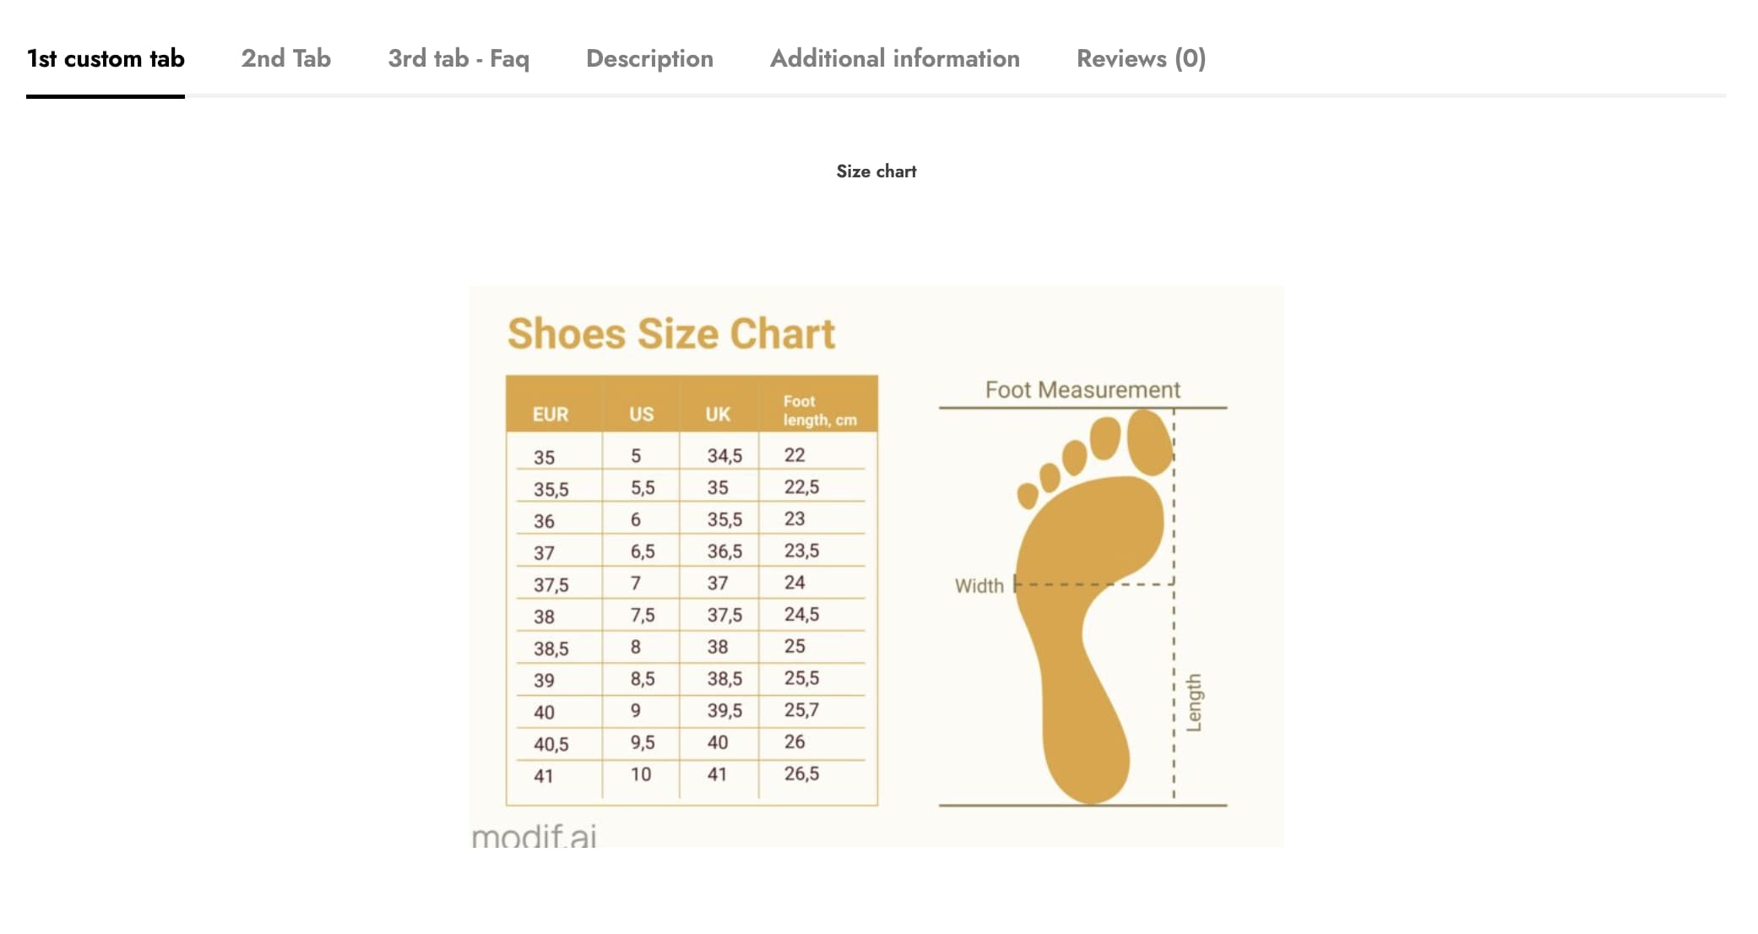Screen dimensions: 1758x934
Task: Click the Size chart caption text
Action: (876, 171)
